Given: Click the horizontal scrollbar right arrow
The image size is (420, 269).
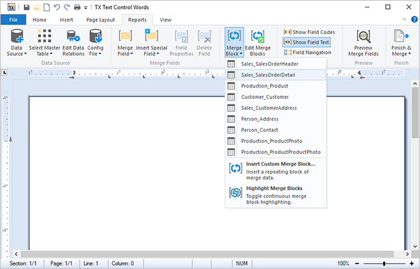Looking at the screenshot, I should 408,254.
